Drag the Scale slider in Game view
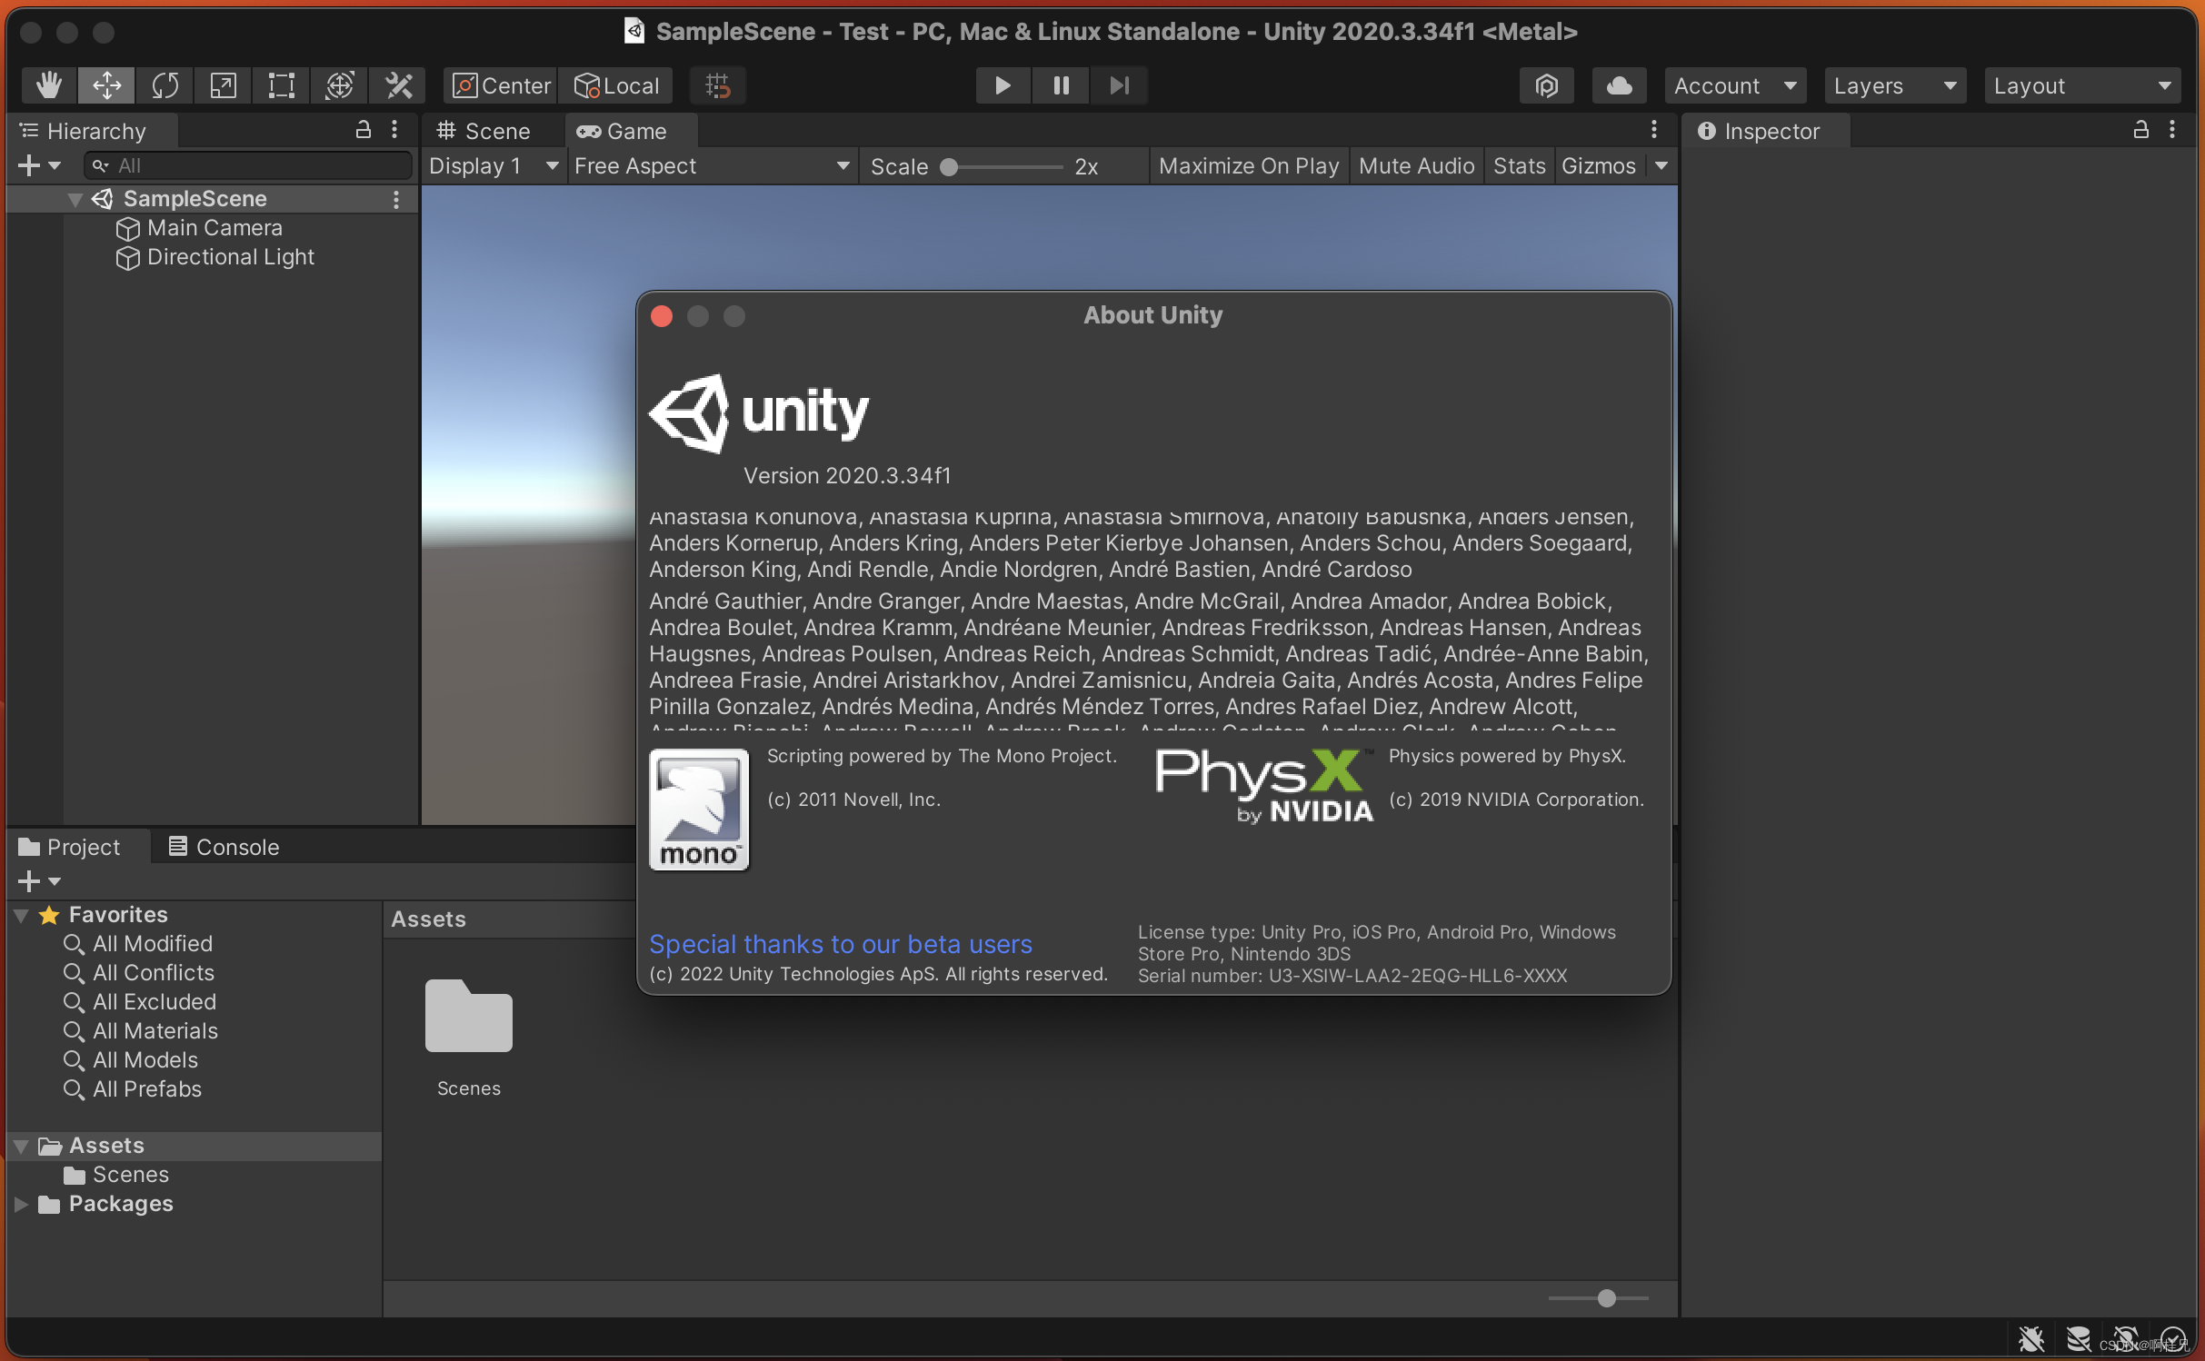This screenshot has width=2205, height=1361. [952, 165]
